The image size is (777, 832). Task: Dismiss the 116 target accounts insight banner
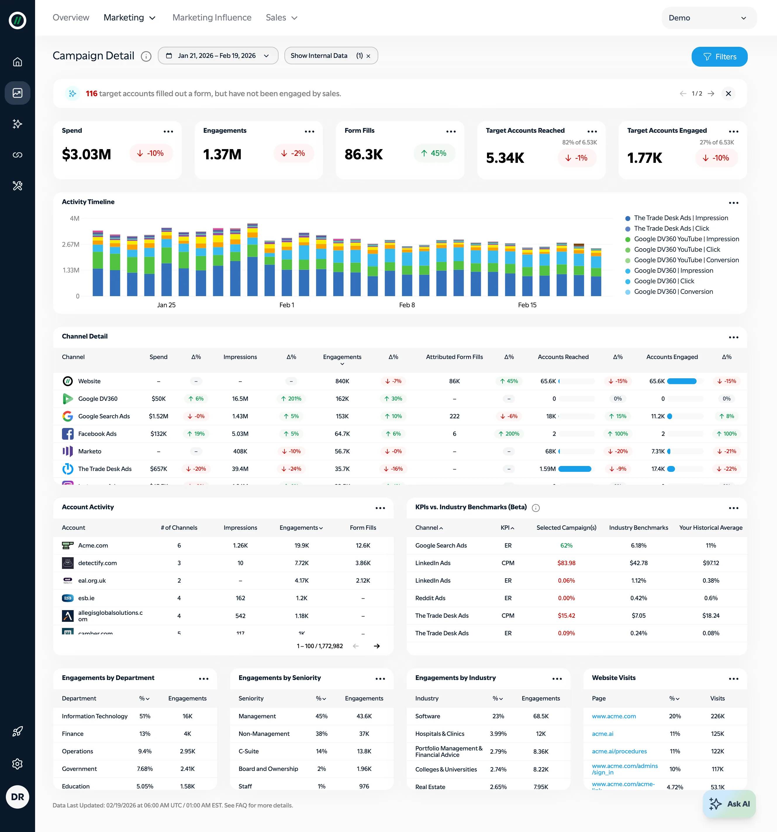728,94
